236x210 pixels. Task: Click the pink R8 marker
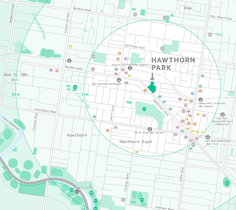pyautogui.click(x=116, y=74)
